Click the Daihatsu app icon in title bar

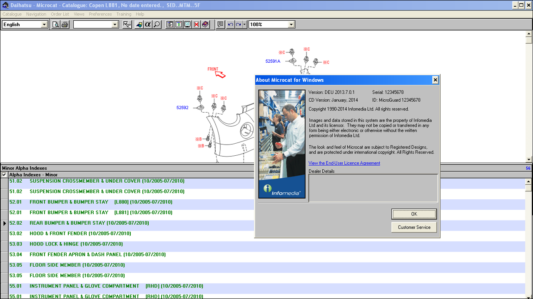click(5, 5)
